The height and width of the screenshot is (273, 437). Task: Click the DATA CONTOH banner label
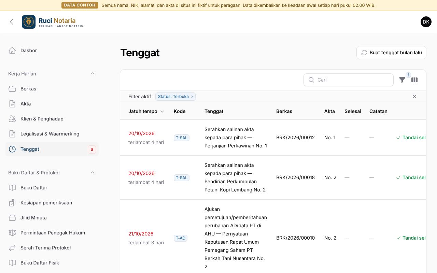pos(80,5)
